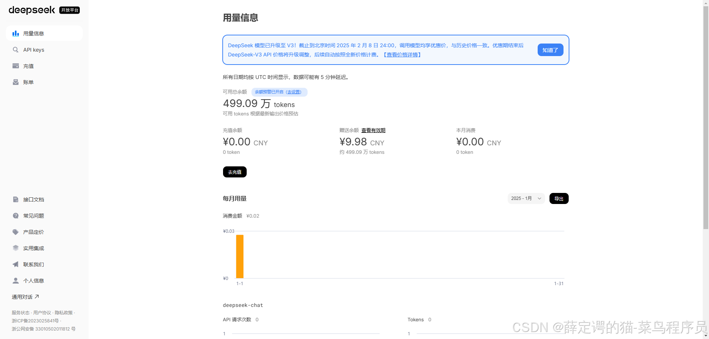This screenshot has width=709, height=339.
Task: Open the 查看有效期 link
Action: [373, 130]
